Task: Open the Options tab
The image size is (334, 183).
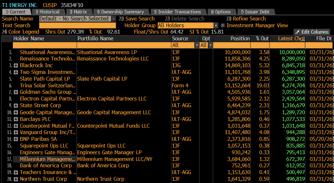Action: [x=221, y=12]
